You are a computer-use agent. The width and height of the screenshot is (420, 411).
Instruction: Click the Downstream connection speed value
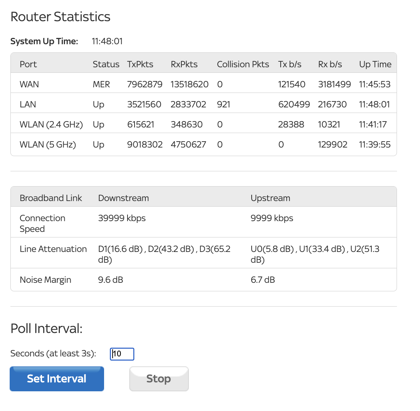(x=122, y=218)
